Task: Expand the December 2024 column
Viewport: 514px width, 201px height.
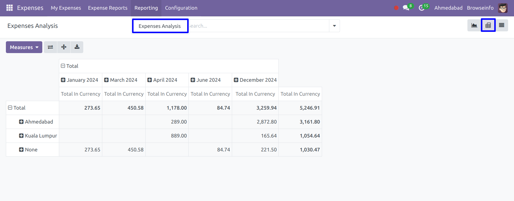Action: pos(236,80)
